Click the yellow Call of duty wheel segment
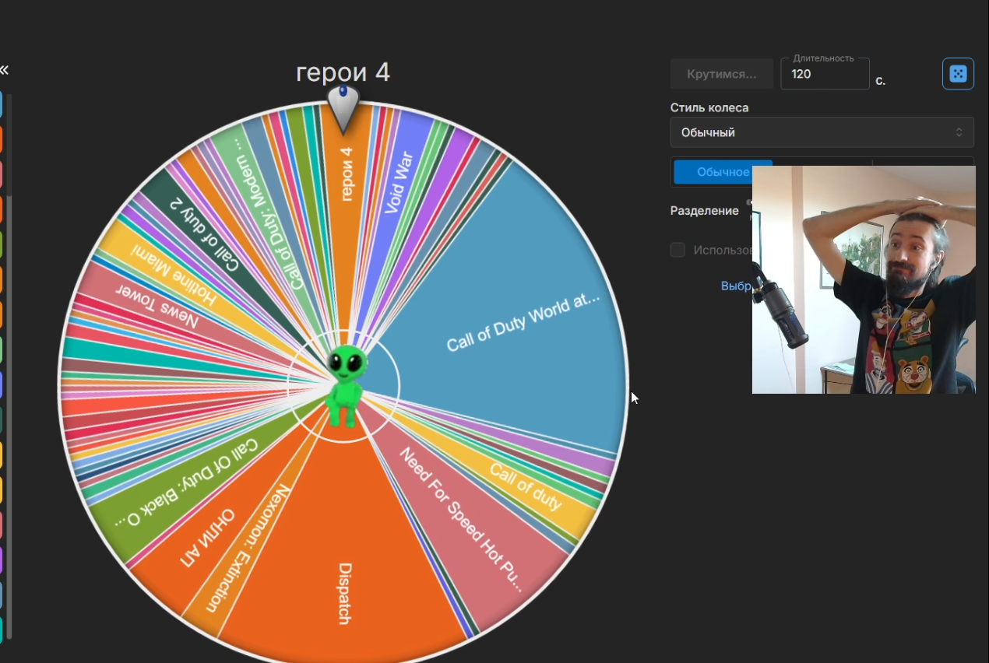Image resolution: width=989 pixels, height=663 pixels. pyautogui.click(x=526, y=486)
